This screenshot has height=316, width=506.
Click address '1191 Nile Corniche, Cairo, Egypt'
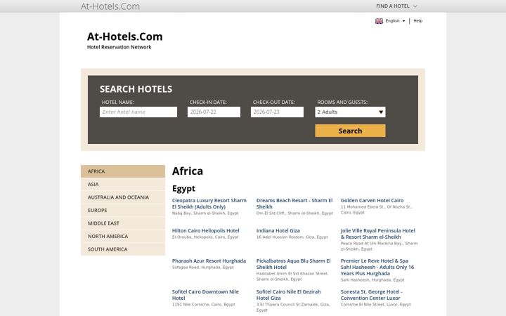click(x=204, y=304)
